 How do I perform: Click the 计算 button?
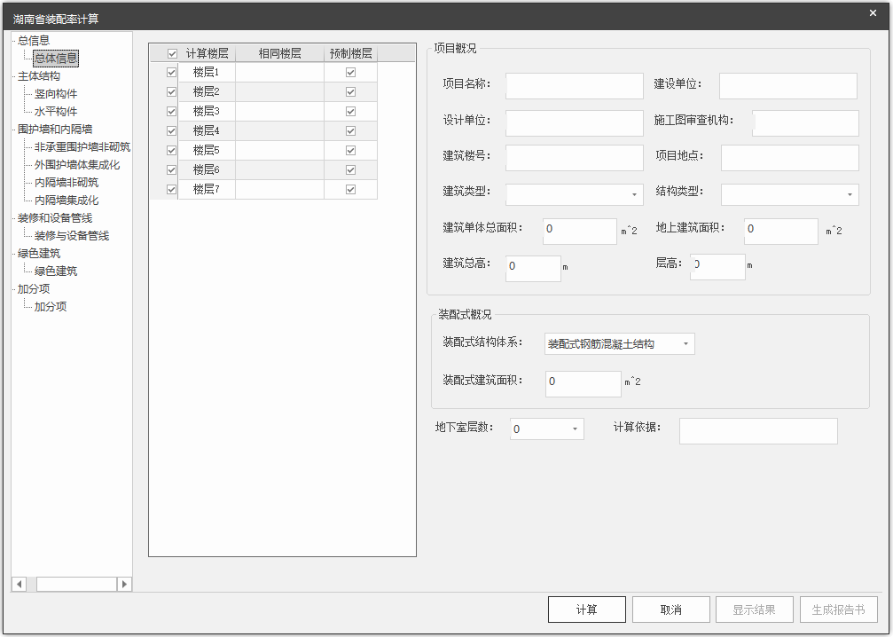pos(586,609)
